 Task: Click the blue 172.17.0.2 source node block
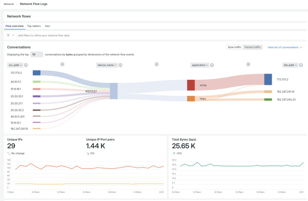click(37, 73)
